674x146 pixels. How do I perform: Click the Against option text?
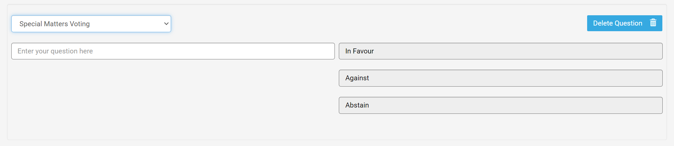click(x=357, y=78)
